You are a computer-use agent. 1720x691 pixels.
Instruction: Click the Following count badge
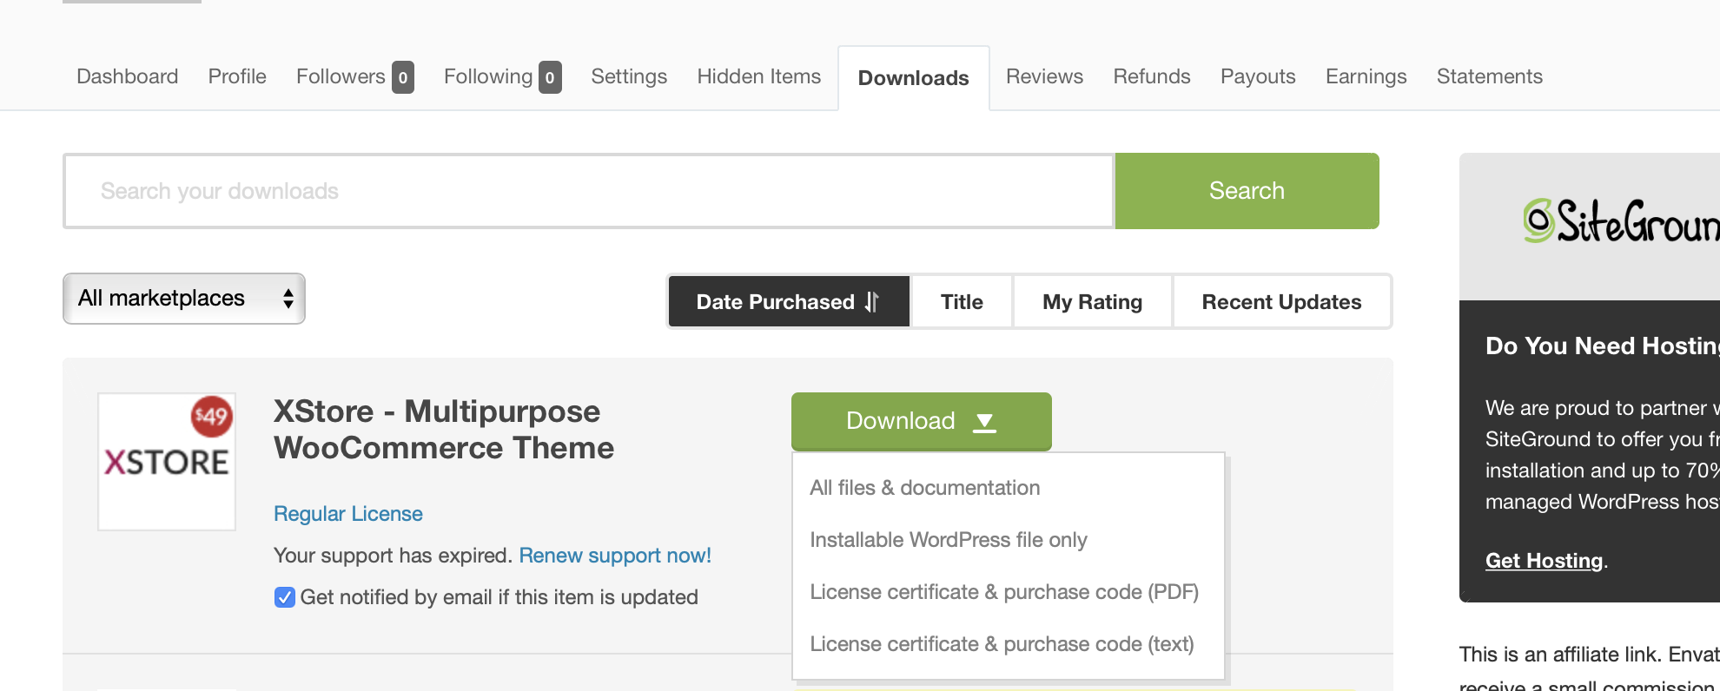pos(549,77)
